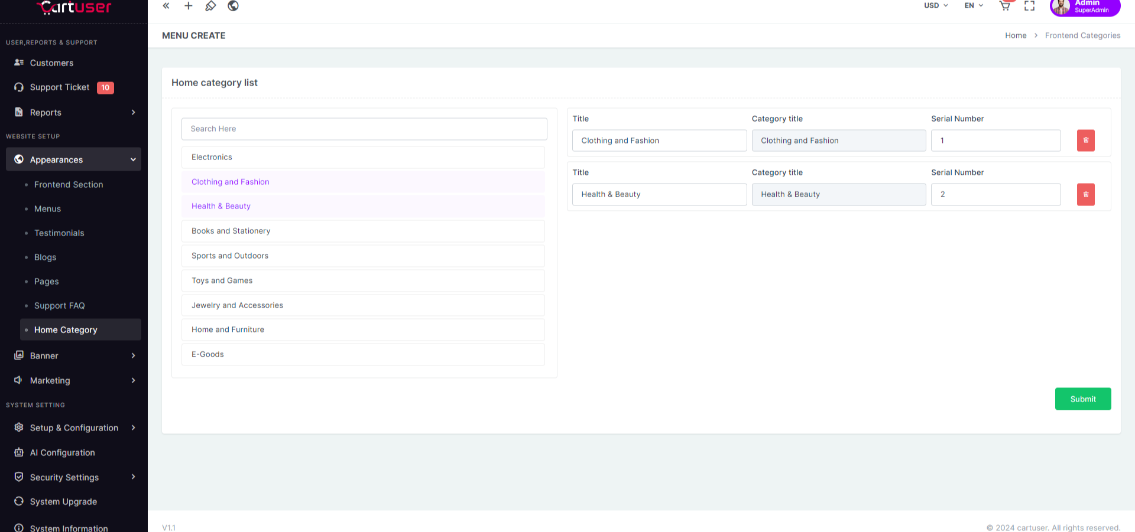Delete the Clothing and Fashion row
This screenshot has width=1135, height=532.
(1085, 141)
